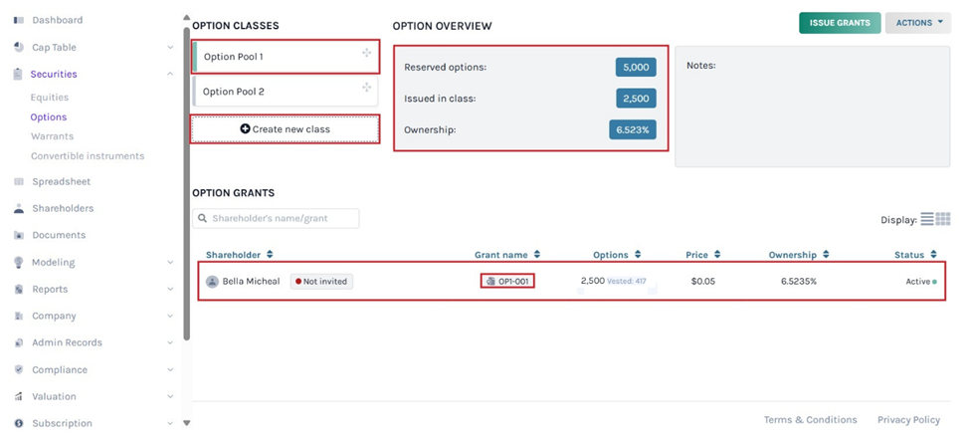
Task: Click the Spreadsheet sidebar icon
Action: (19, 182)
